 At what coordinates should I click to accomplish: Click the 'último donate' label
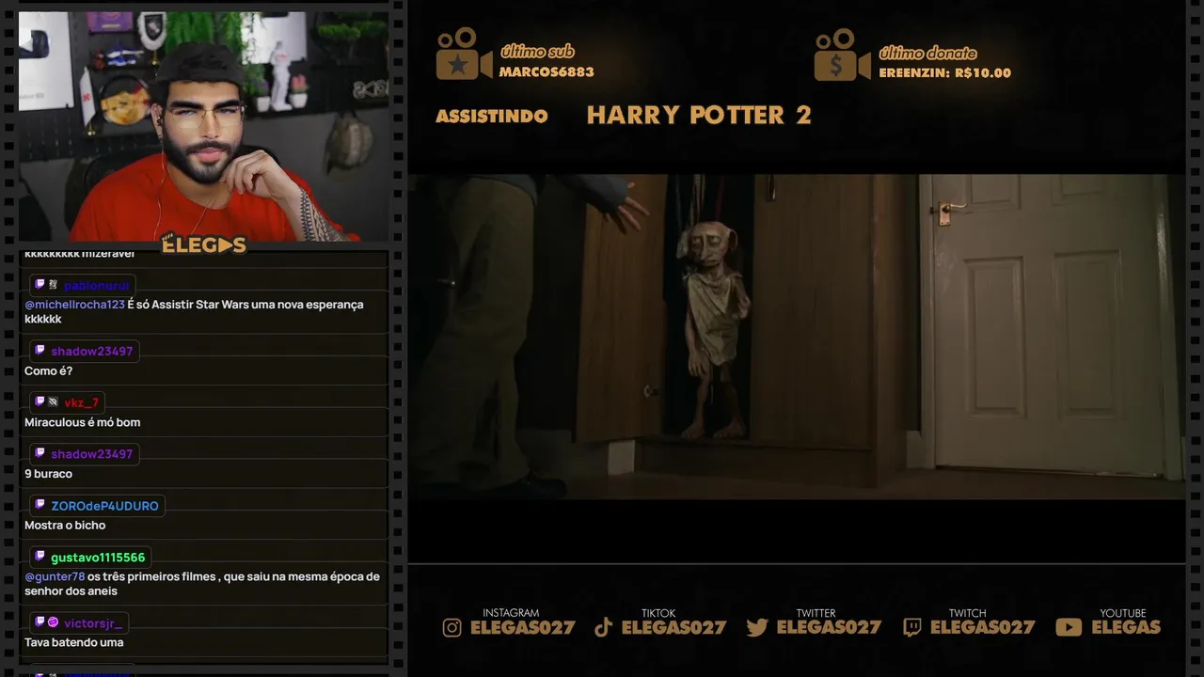(927, 53)
